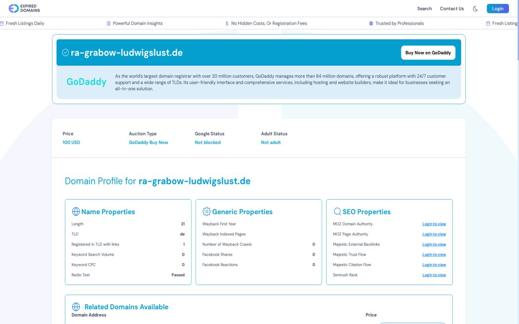Image resolution: width=519 pixels, height=324 pixels.
Task: Click the checkmark icon next to the domain name
Action: (x=65, y=52)
